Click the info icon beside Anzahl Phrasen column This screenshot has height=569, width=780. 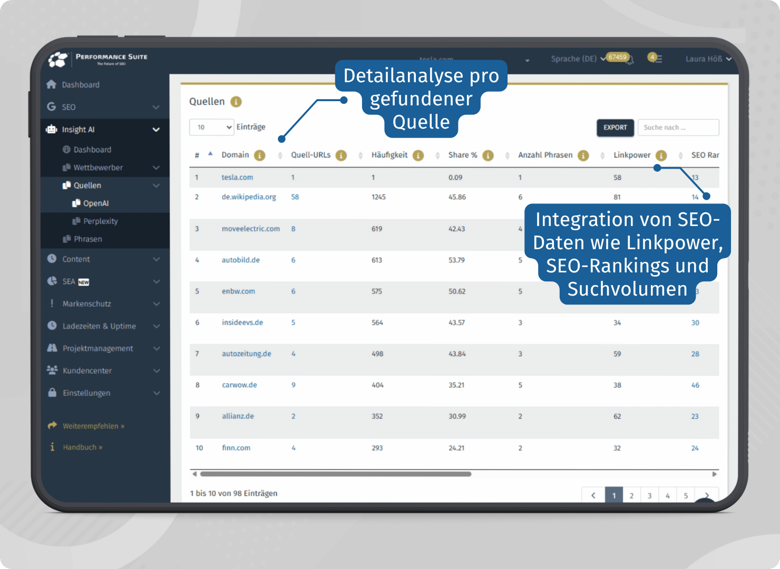coord(583,155)
